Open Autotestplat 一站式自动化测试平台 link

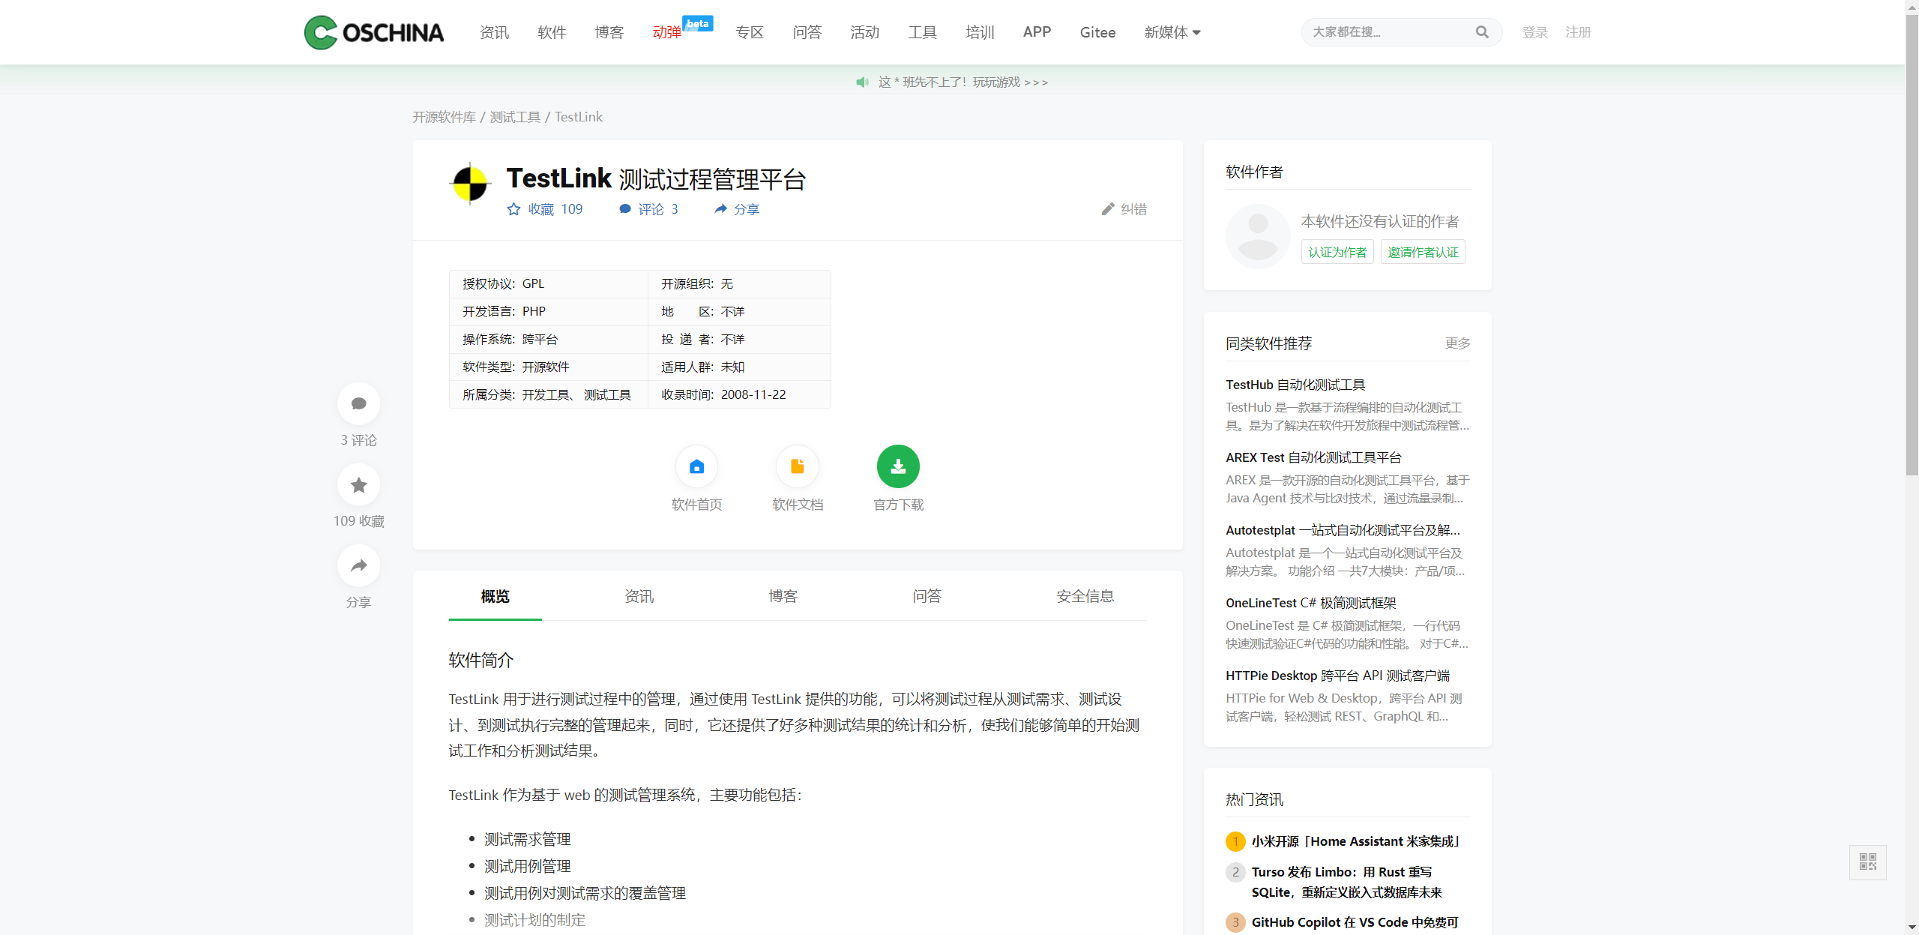(1343, 530)
